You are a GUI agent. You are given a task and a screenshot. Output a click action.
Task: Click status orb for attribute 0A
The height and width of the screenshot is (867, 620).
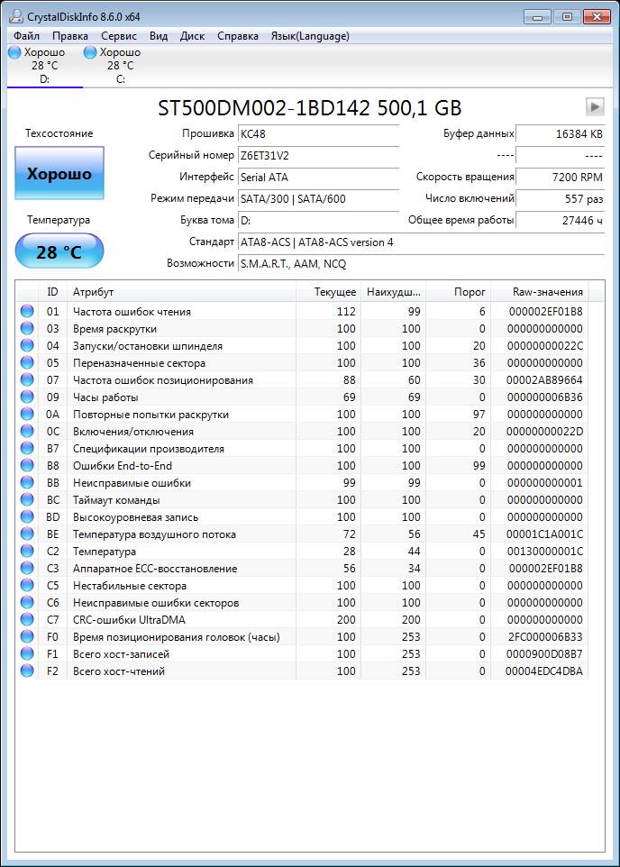tap(26, 415)
